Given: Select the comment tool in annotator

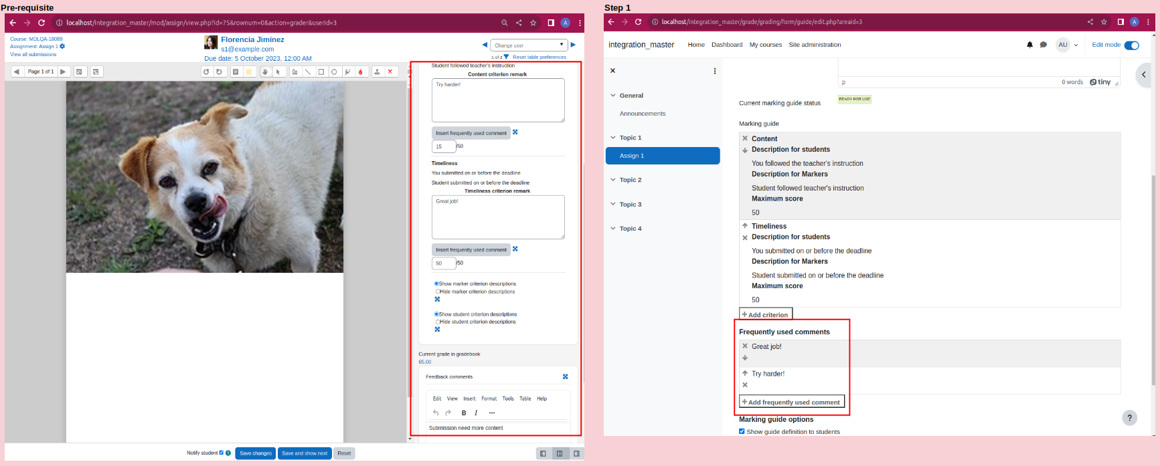Looking at the screenshot, I should (236, 72).
